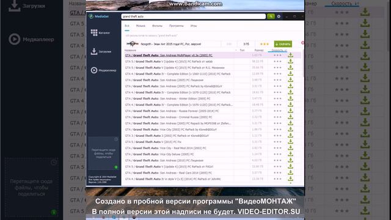
Task: Download San Andreas MultiPlayer v0.3e via its arrow icon
Action: point(291,55)
